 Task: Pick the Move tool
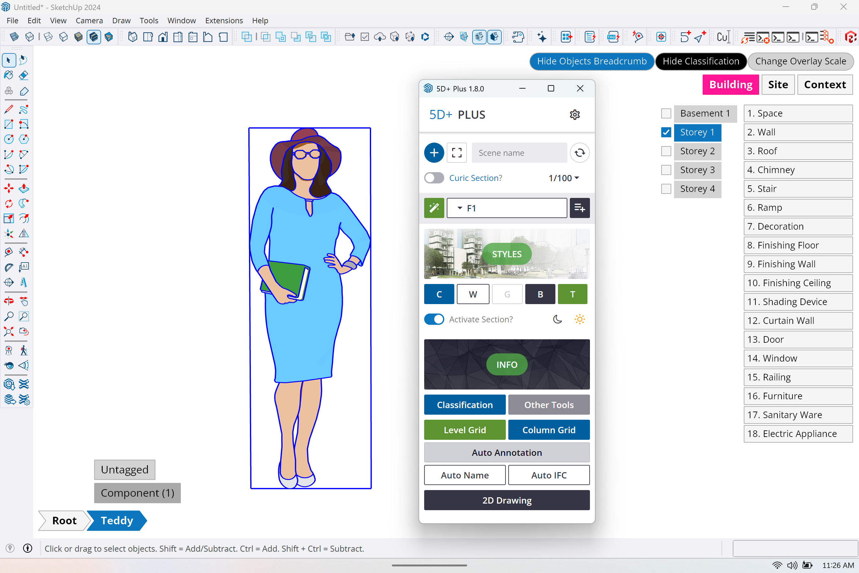(9, 188)
